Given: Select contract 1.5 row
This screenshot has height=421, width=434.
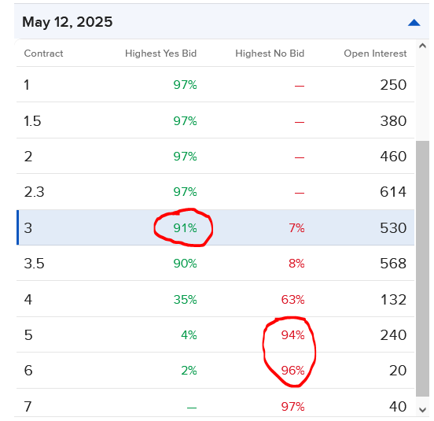Looking at the screenshot, I should (215, 120).
